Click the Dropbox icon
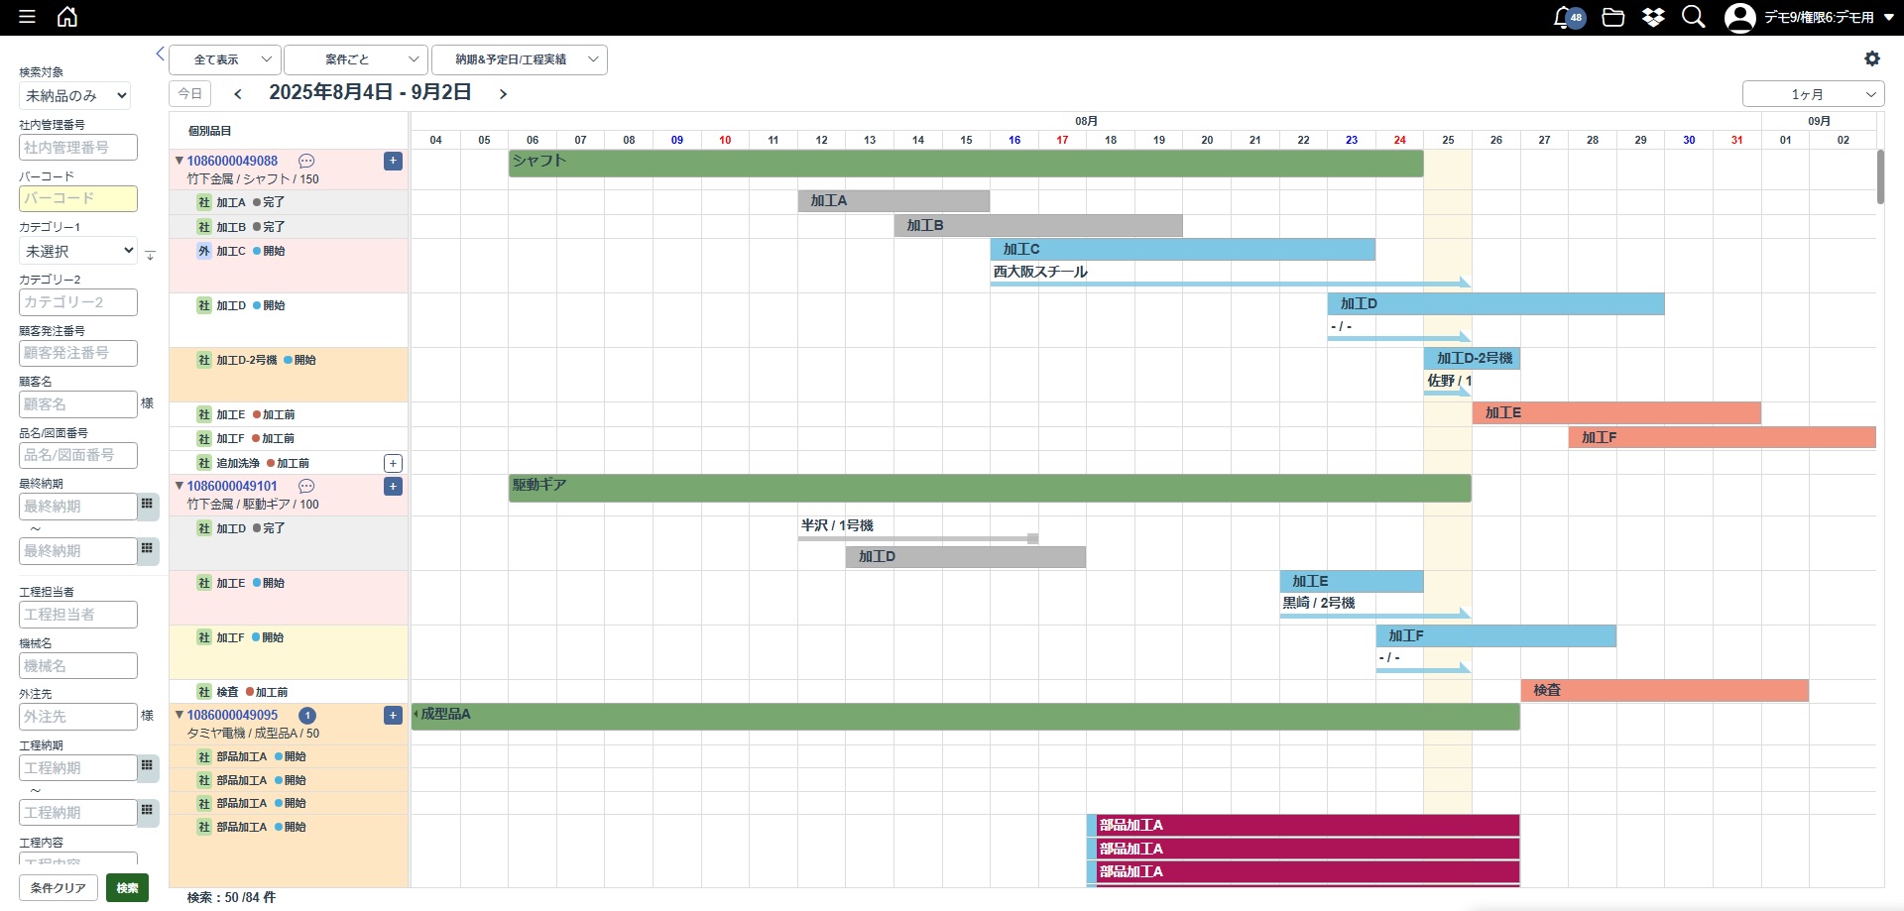1904x911 pixels. (1653, 18)
